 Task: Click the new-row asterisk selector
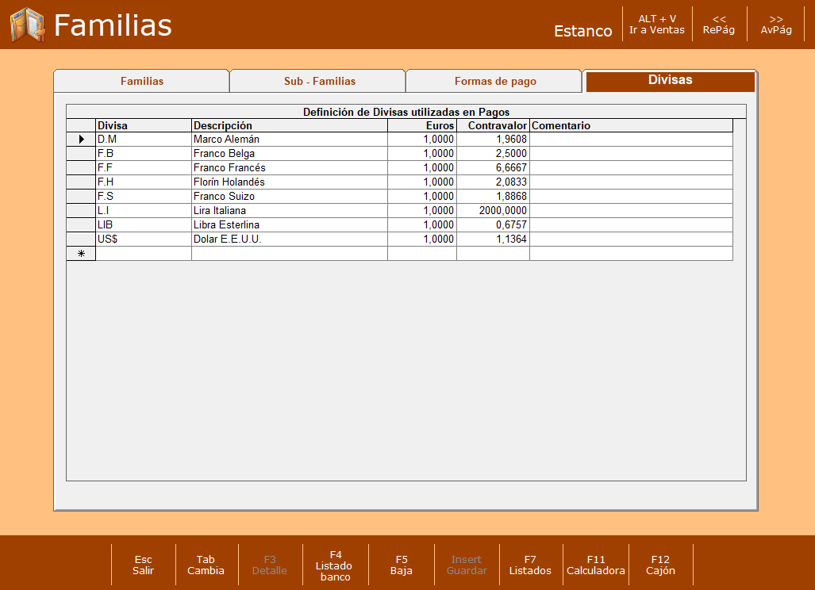[81, 254]
